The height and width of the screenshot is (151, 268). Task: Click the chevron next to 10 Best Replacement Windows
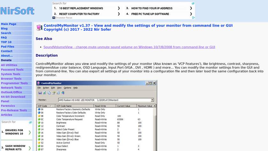(119, 8)
